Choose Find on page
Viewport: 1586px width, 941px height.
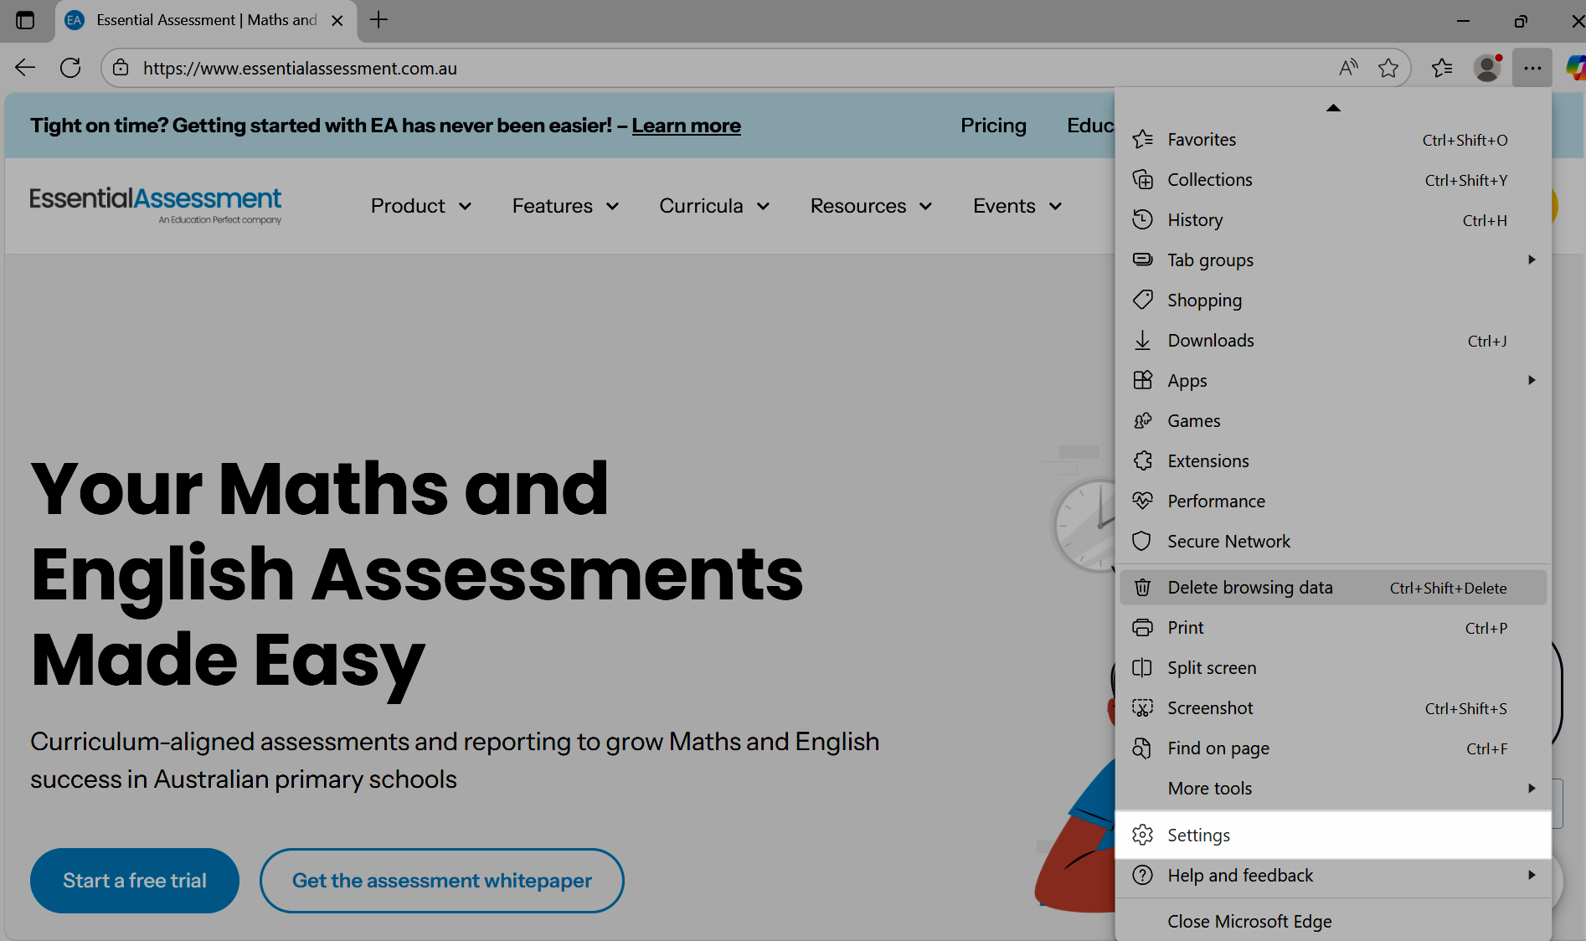pos(1333,748)
